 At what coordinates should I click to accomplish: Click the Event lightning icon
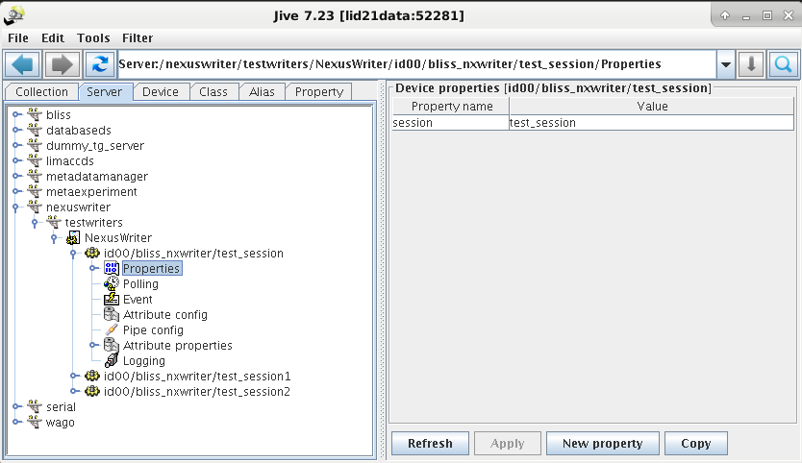coord(112,299)
